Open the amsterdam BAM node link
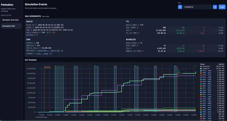Image resolution: width=227 pixels, height=121 pixels. (x=49, y=51)
